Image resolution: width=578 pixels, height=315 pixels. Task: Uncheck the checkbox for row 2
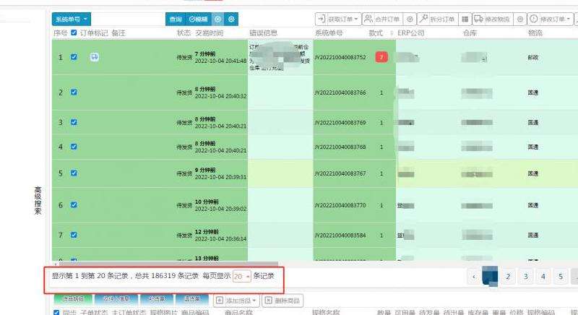[x=74, y=92]
